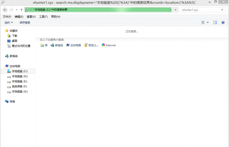This screenshot has height=147, width=229.
Task: Open the 帮助(H) menu
Action: tap(56, 17)
